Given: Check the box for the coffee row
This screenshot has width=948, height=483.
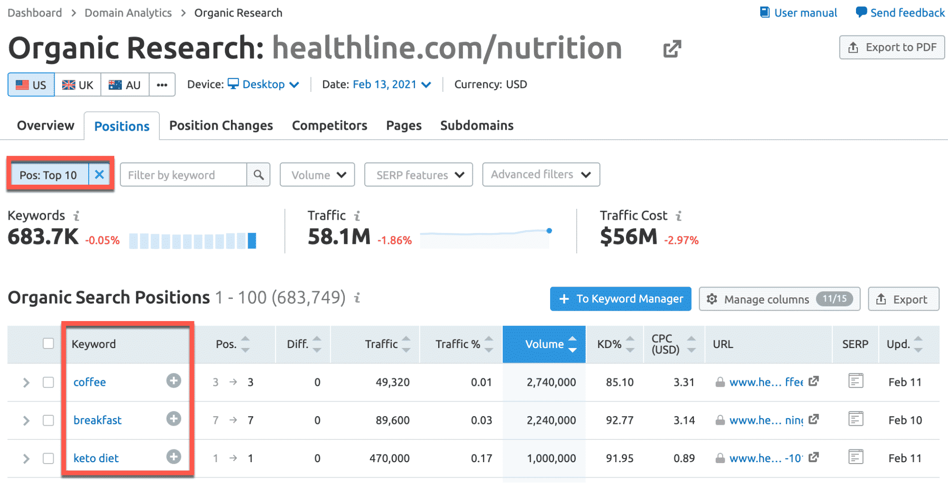Looking at the screenshot, I should (x=48, y=382).
